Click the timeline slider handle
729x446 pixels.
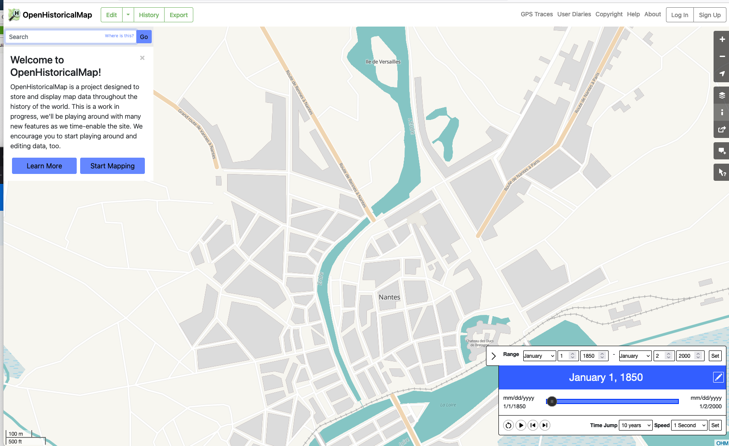point(552,402)
